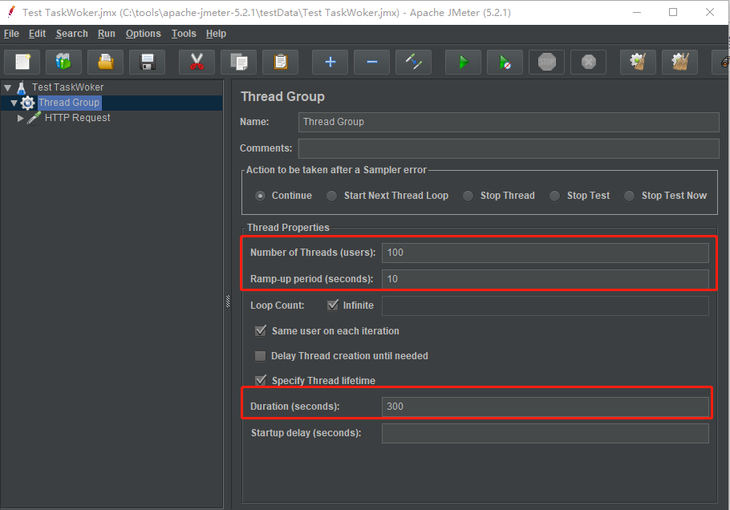Toggle the Infinite loop count checkbox
Image resolution: width=730 pixels, height=510 pixels.
(x=333, y=306)
